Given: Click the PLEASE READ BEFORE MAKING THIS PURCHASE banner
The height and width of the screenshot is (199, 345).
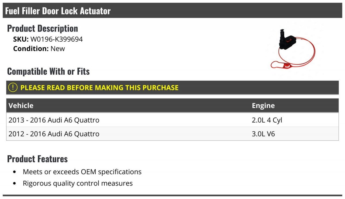Looking at the screenshot, I should (x=172, y=88).
